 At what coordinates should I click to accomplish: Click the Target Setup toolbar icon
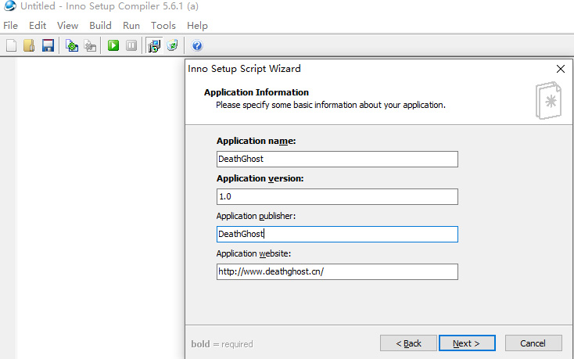click(154, 45)
